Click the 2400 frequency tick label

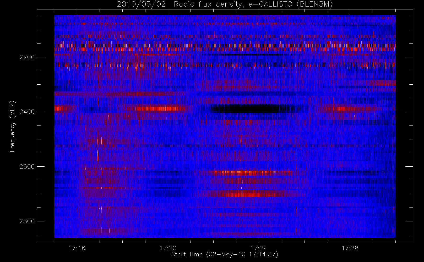[27, 112]
